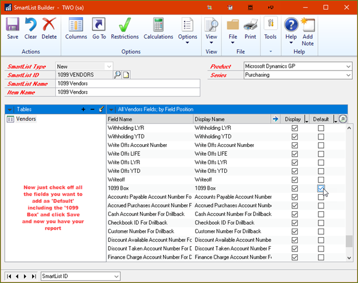The width and height of the screenshot is (358, 283).
Task: Click second title bar icon near window controls
Action: (x=230, y=7)
